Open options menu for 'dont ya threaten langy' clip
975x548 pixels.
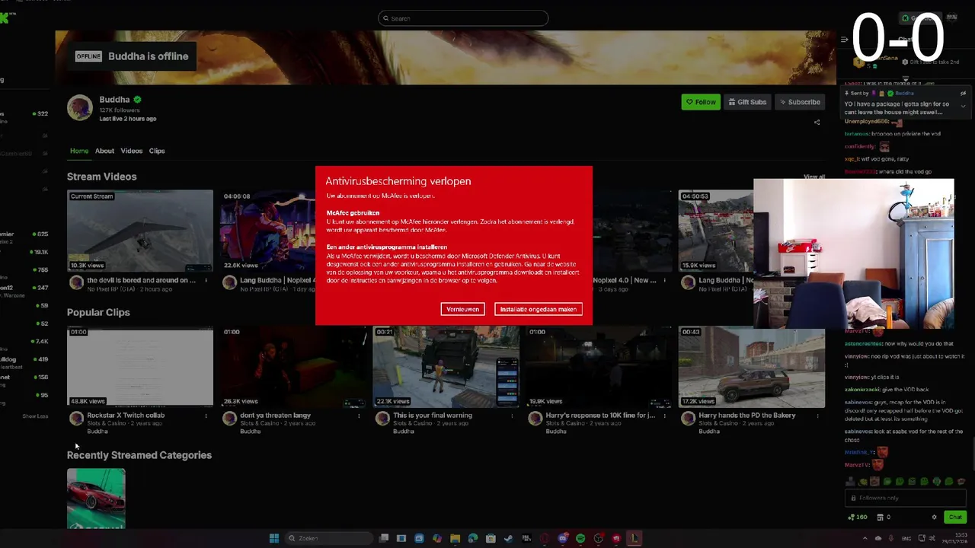[x=359, y=416]
